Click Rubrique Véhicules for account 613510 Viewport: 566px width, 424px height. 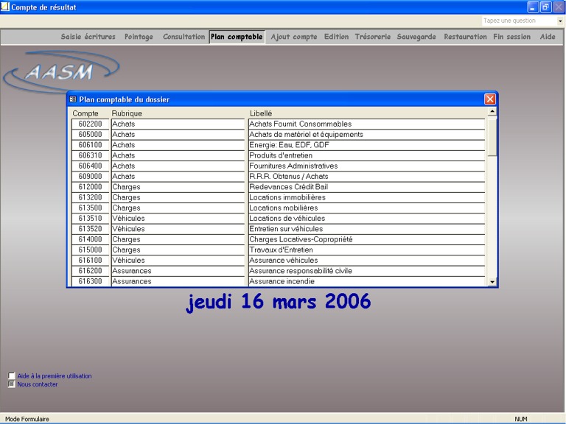(x=178, y=218)
